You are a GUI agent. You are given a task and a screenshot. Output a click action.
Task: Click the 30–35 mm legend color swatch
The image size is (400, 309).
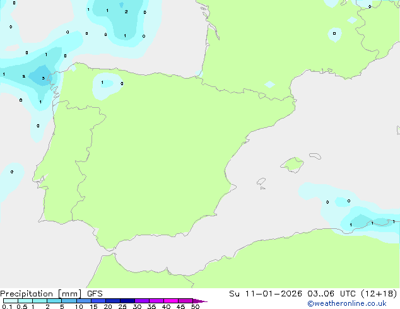tap(142, 301)
